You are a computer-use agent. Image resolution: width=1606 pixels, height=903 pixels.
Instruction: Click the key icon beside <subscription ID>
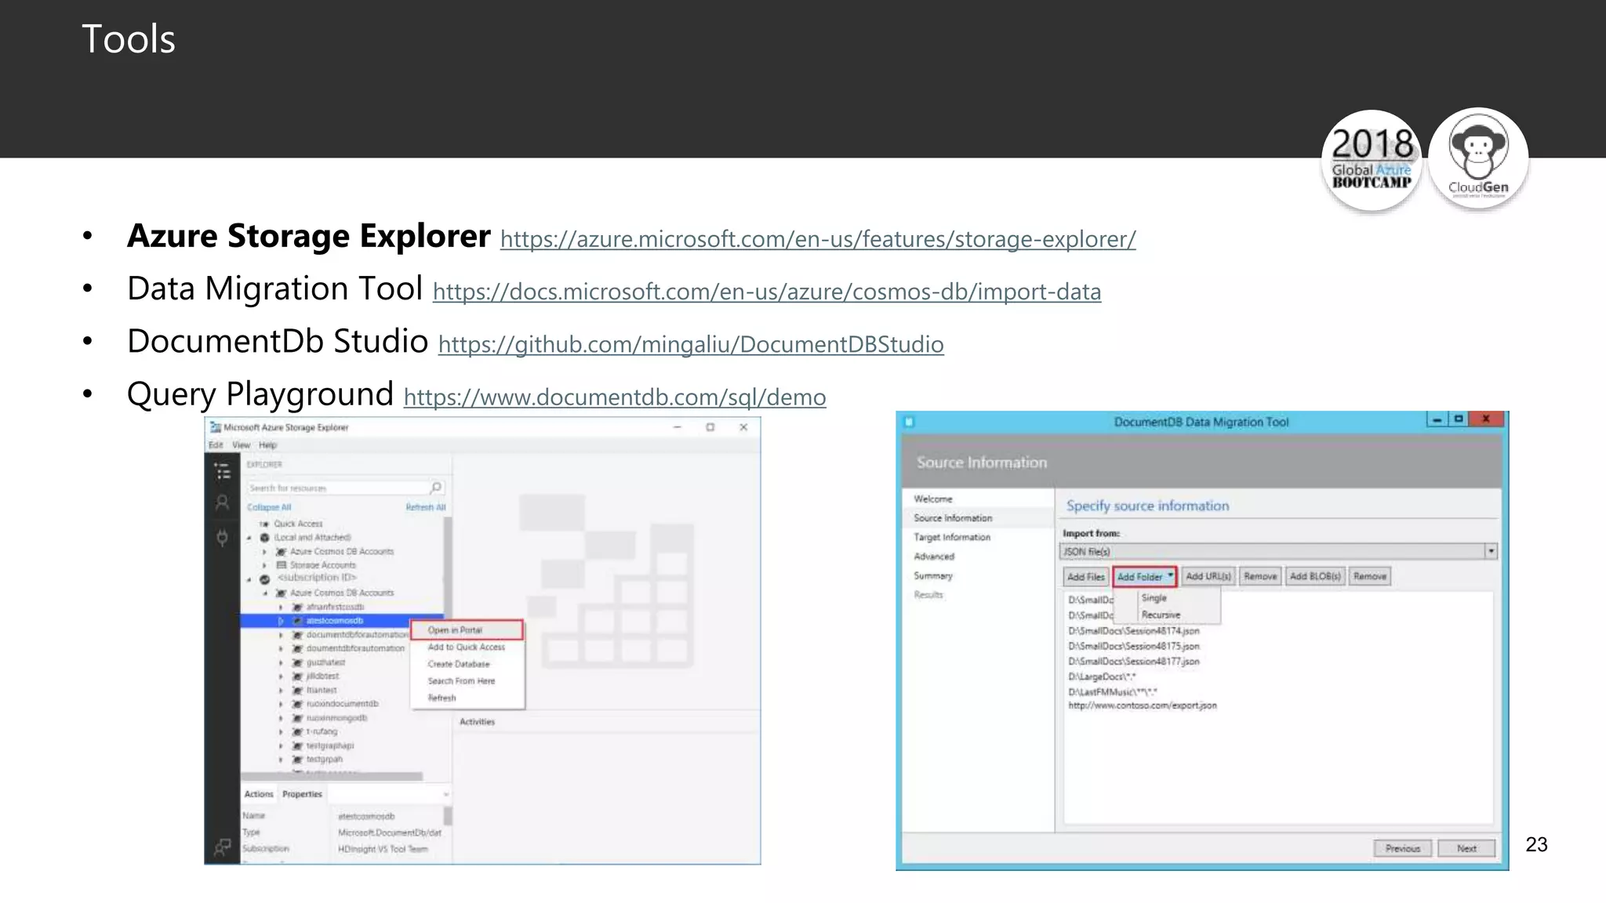tap(265, 579)
